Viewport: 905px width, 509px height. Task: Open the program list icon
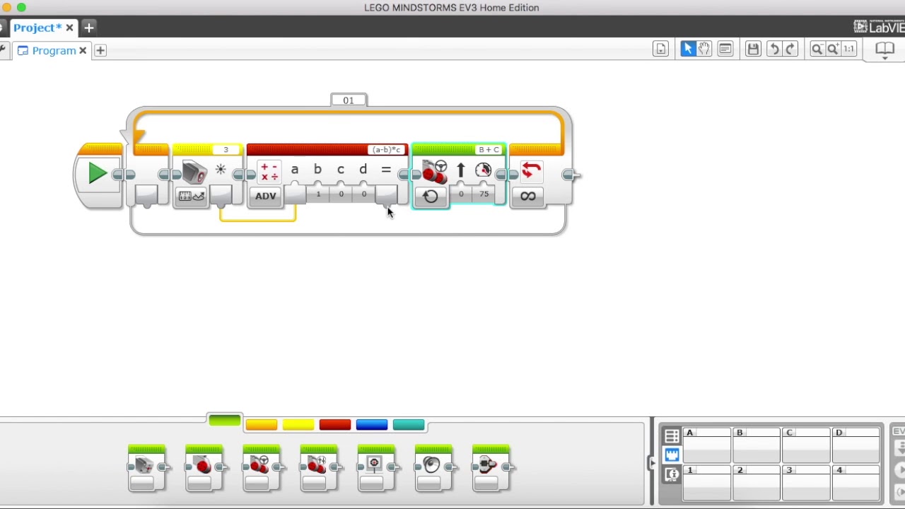(x=660, y=49)
